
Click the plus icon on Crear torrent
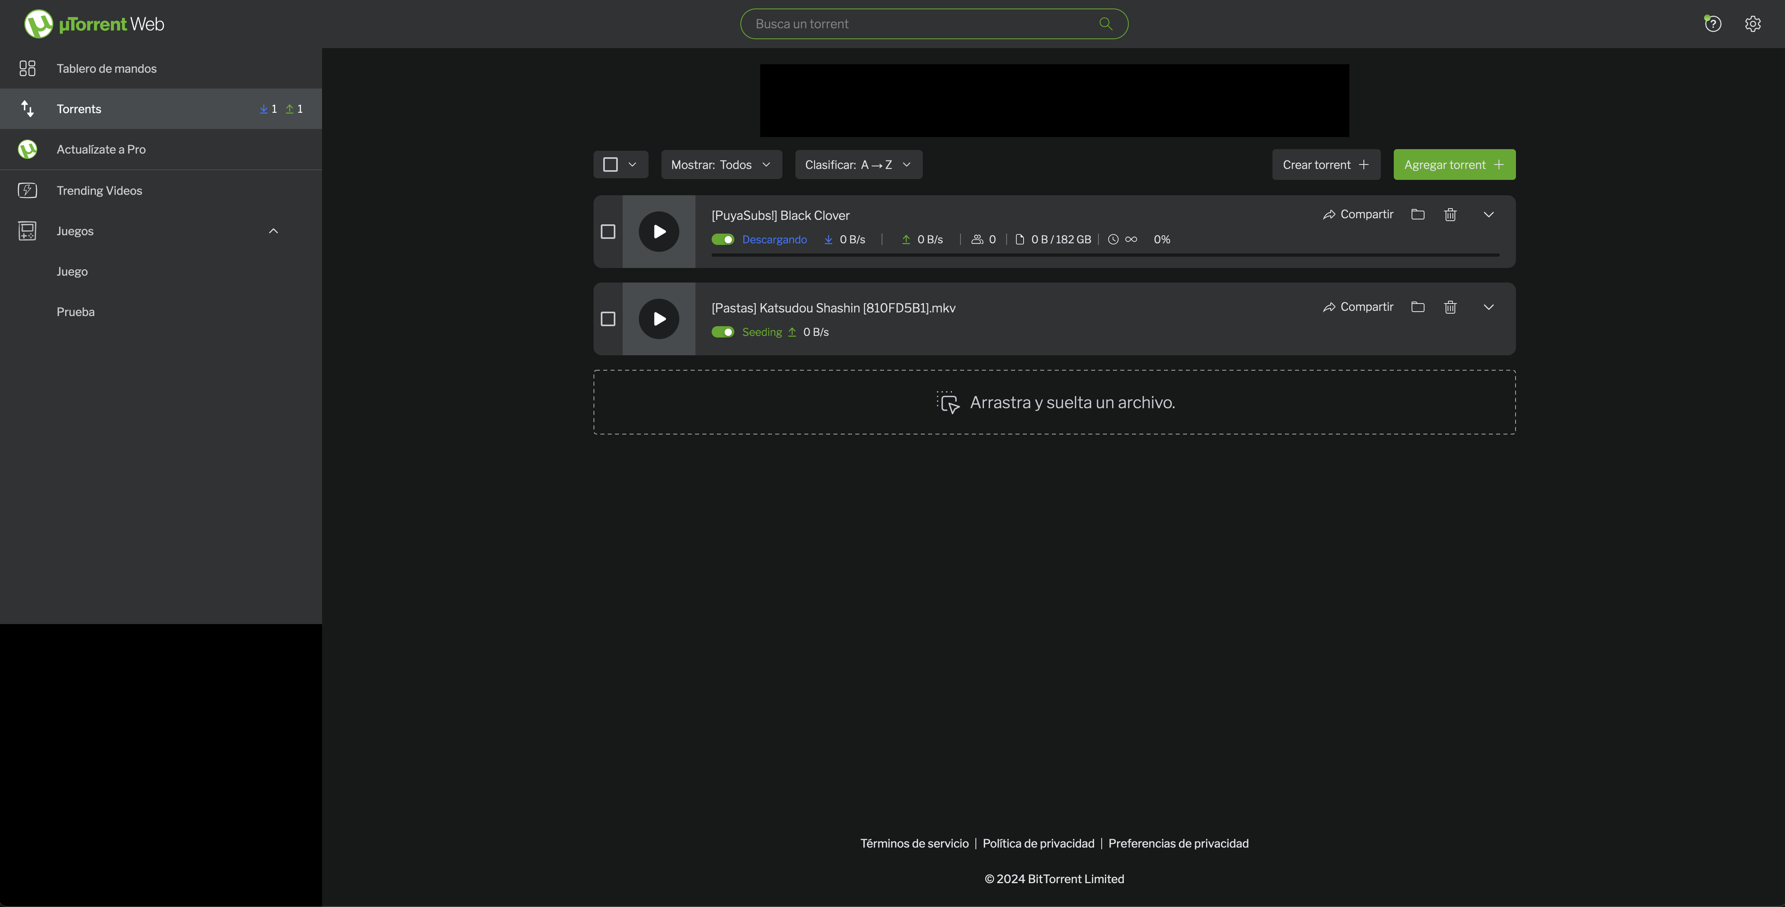(1363, 165)
